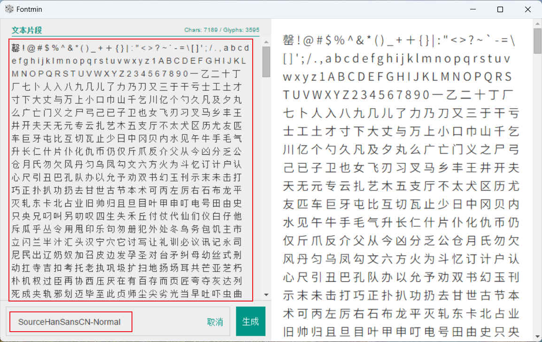
Task: Click the text snippet scrollbar down arrow
Action: [x=266, y=295]
